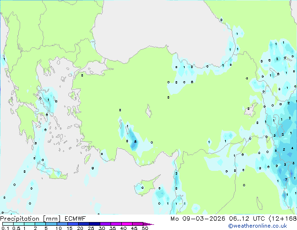The width and height of the screenshot is (297, 230).
Task: Click the '4' precipitation value on map
Action: pos(292,148)
